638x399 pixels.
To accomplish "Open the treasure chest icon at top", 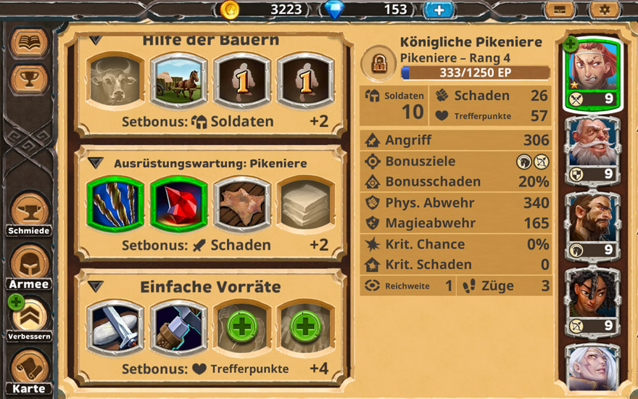I will coord(559,9).
